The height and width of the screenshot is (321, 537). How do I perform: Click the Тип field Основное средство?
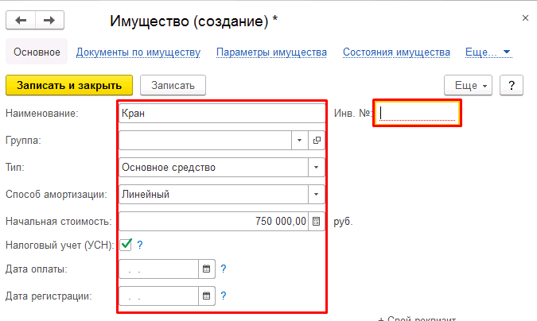[x=214, y=168]
